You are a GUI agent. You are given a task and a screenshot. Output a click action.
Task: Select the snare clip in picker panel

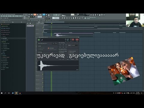coord(30,26)
